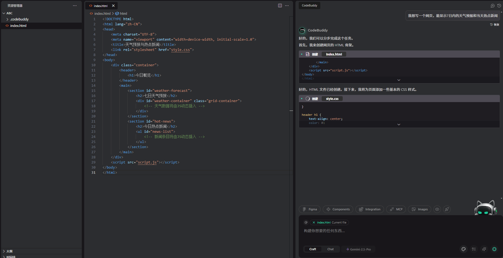Click the user prompt message bubble

coord(453,16)
